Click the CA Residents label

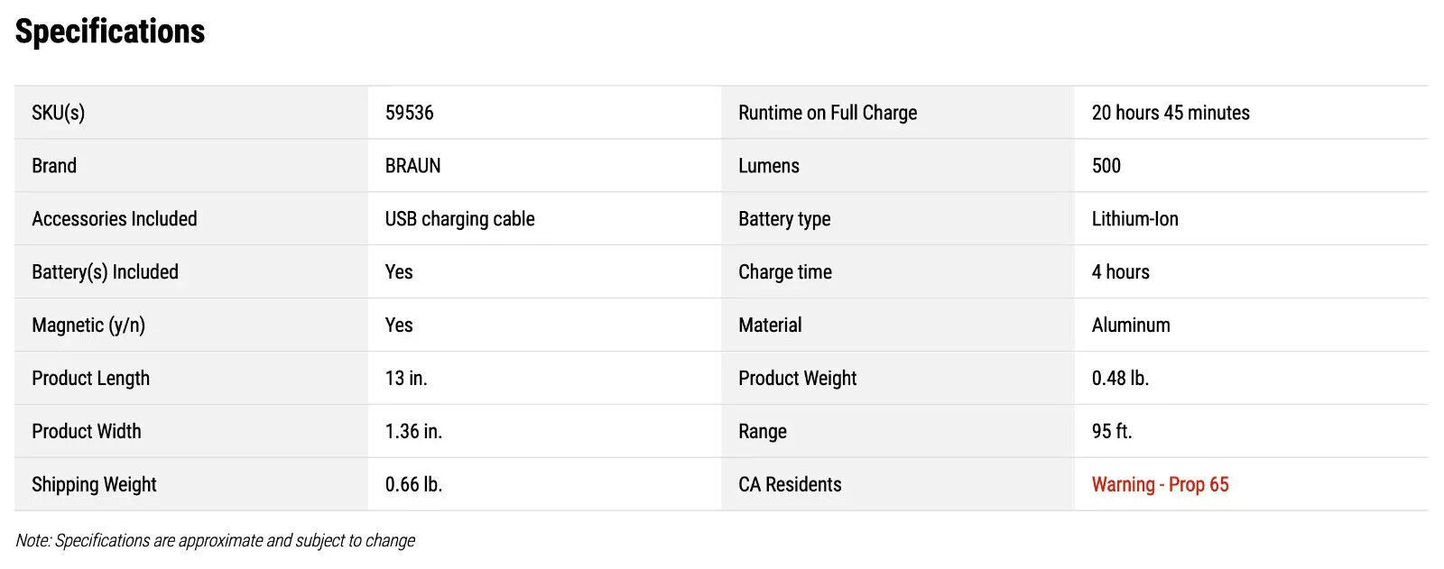tap(790, 485)
